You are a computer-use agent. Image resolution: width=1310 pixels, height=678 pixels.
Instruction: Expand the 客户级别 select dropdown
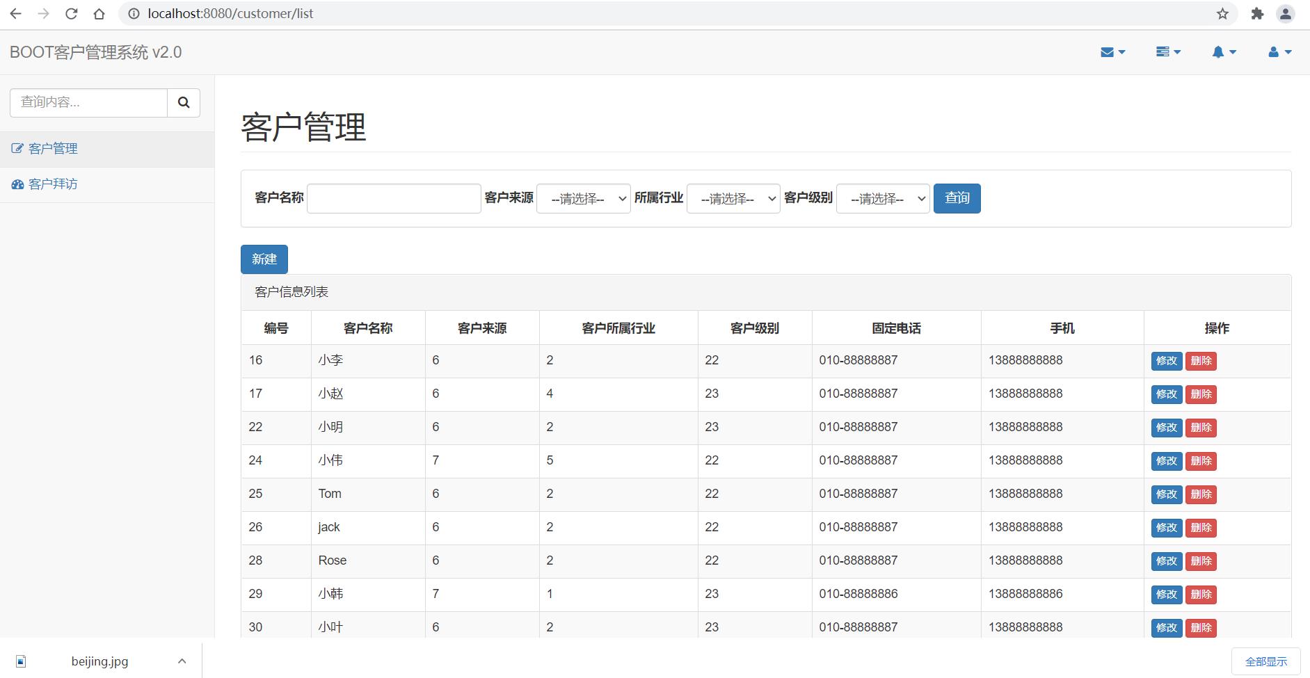point(883,198)
